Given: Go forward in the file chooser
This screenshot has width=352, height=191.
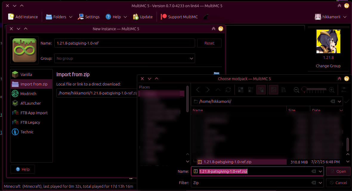Looking at the screenshot, I should (208, 90).
